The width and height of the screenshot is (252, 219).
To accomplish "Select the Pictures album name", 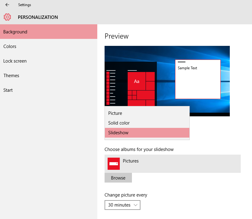I will 131,161.
